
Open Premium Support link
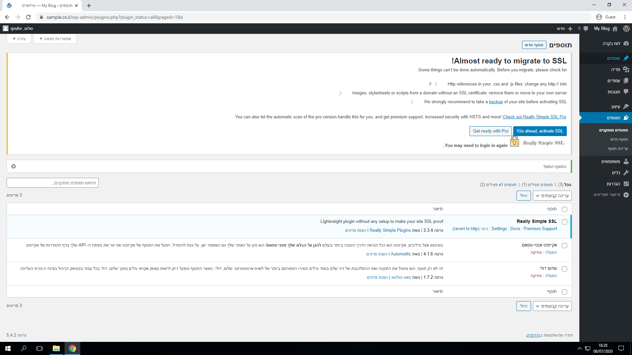pyautogui.click(x=540, y=229)
